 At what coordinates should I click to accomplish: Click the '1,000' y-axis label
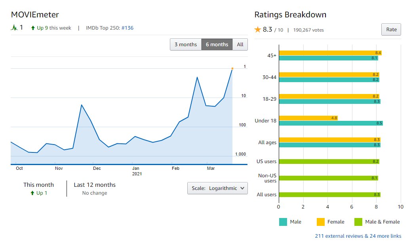click(240, 154)
